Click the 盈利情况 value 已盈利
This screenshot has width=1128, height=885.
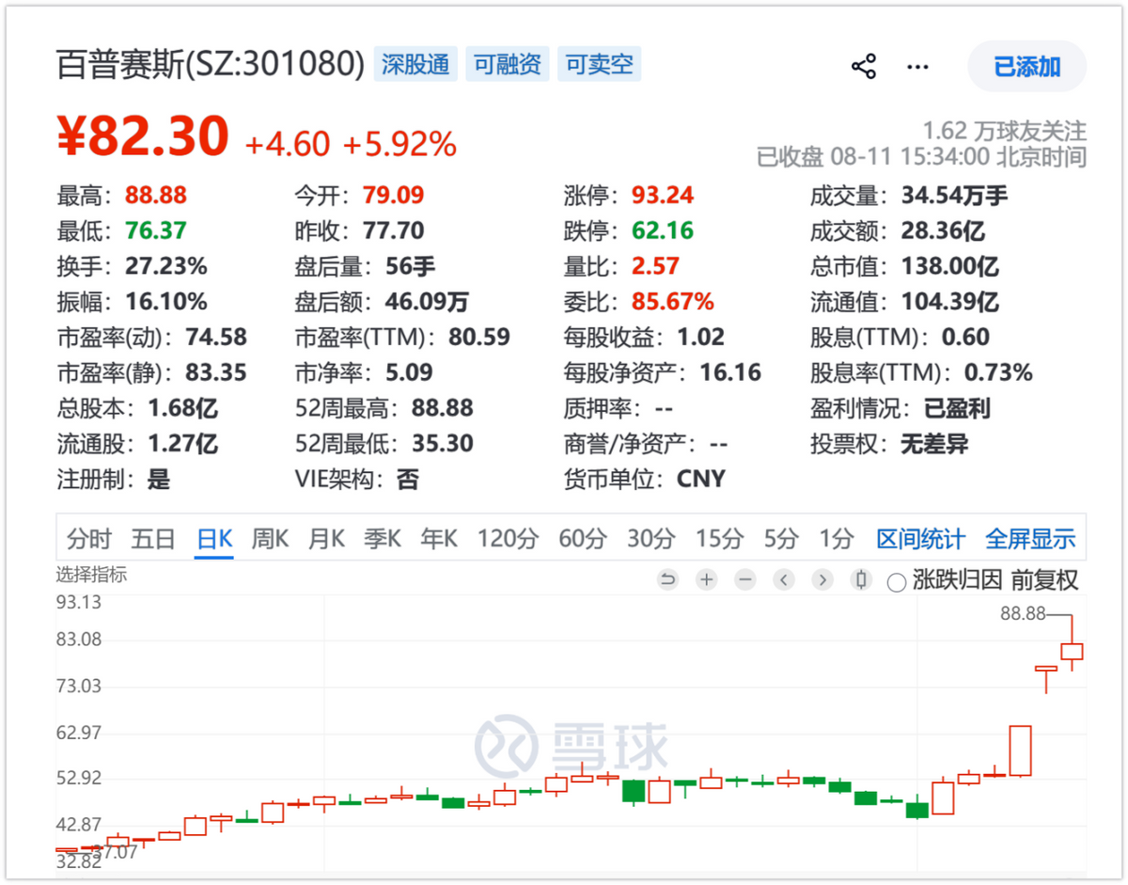click(957, 409)
